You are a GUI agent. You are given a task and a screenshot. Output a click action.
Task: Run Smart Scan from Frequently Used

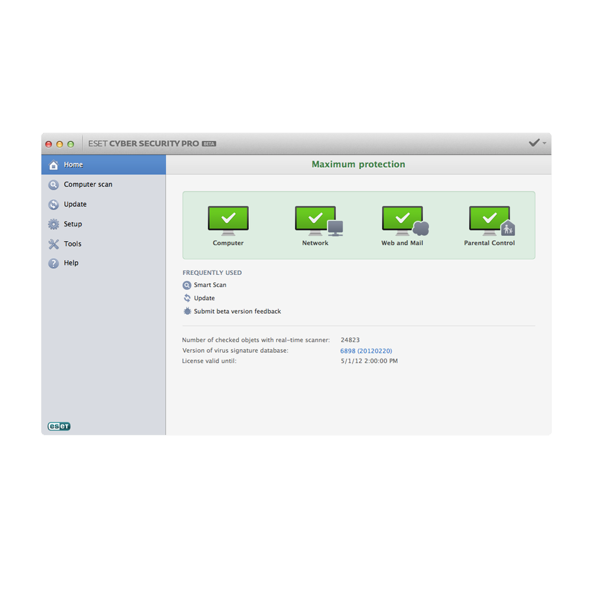click(x=210, y=285)
